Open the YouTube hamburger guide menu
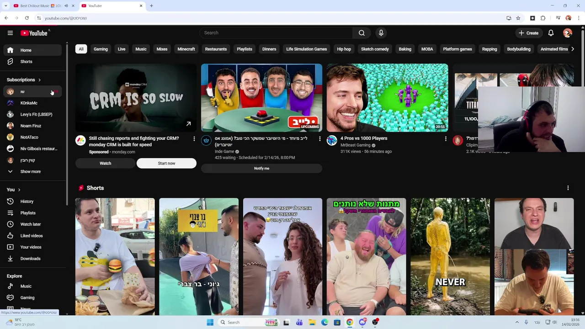Viewport: 585px width, 329px height. pos(10,33)
